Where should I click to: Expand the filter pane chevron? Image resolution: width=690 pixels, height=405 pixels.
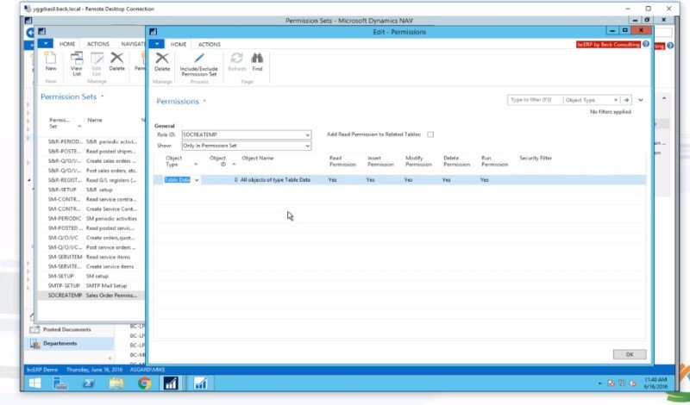pyautogui.click(x=640, y=100)
